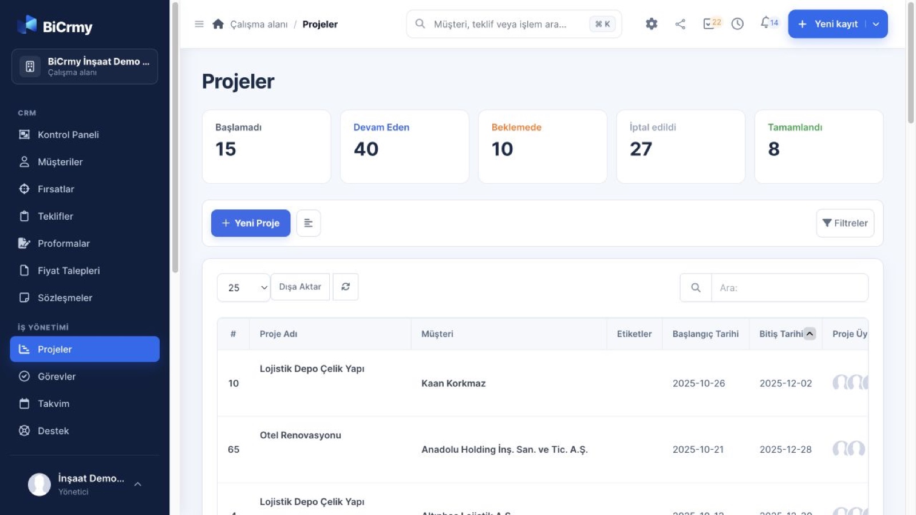Expand İnşaat Demo user menu chevron

coord(138,484)
